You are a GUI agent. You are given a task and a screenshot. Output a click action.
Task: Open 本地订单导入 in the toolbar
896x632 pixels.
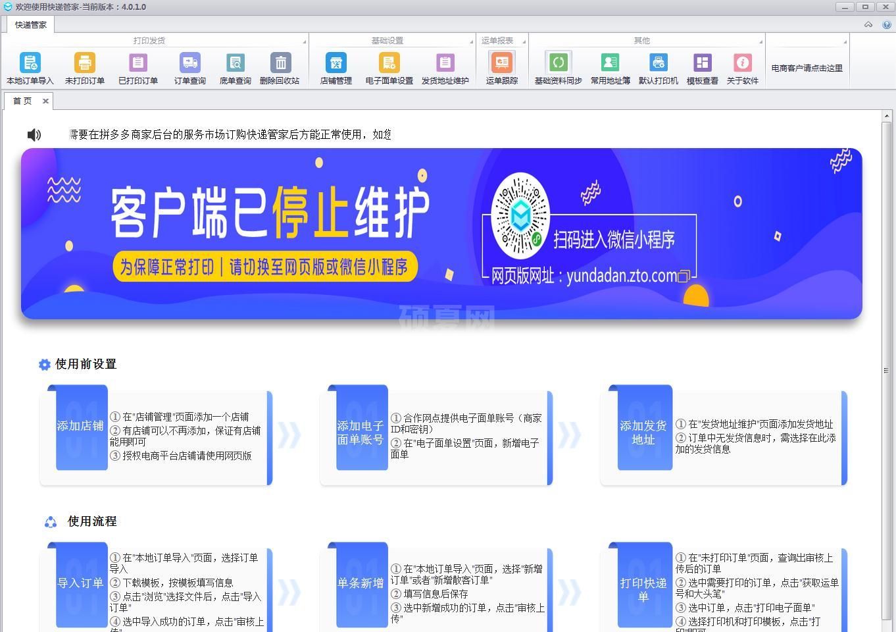[x=30, y=68]
